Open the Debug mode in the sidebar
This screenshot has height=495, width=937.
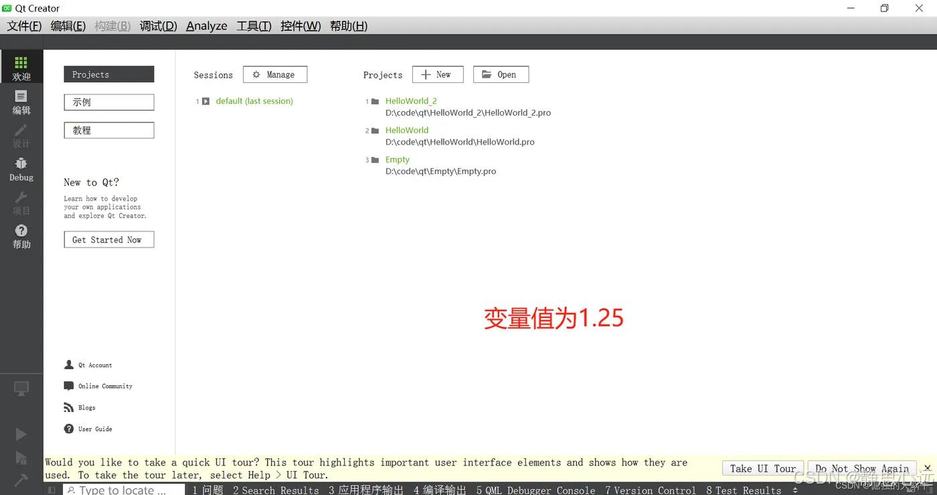21,169
